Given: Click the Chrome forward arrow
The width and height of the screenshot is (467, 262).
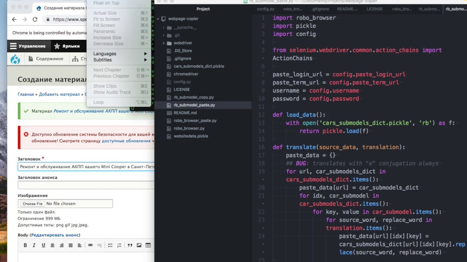Looking at the screenshot, I should (x=24, y=20).
